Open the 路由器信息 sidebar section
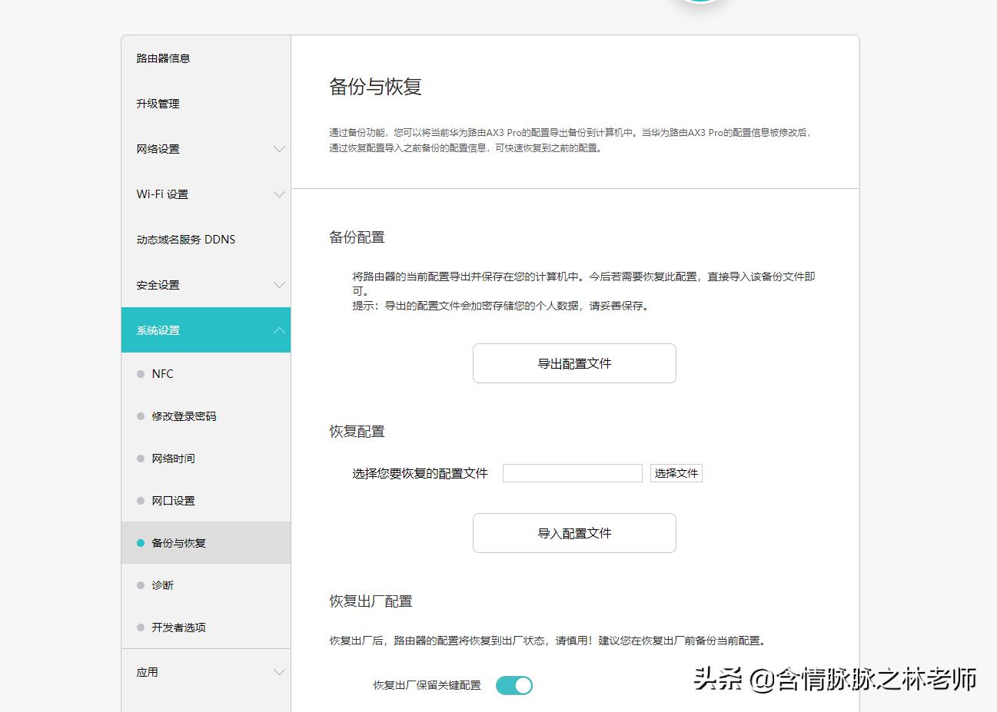The height and width of the screenshot is (712, 997). point(162,58)
